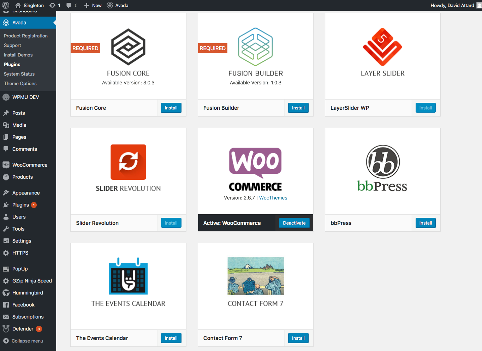Viewport: 482px width, 351px height.
Task: Open the updates icon in admin bar
Action: [x=53, y=5]
